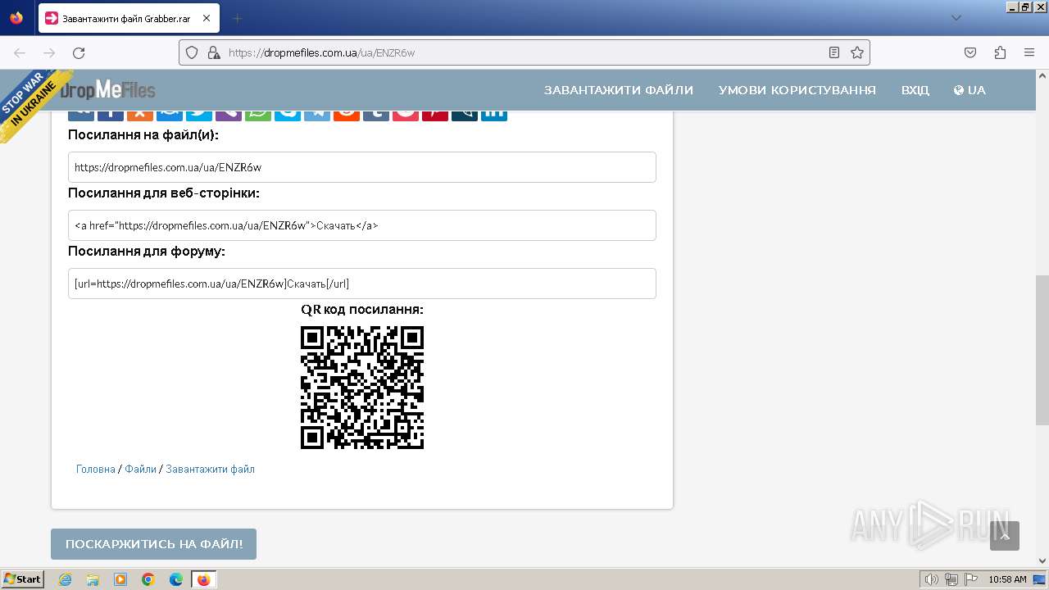1049x590 pixels.
Task: Open the Головна breadcrumb link
Action: tap(96, 470)
